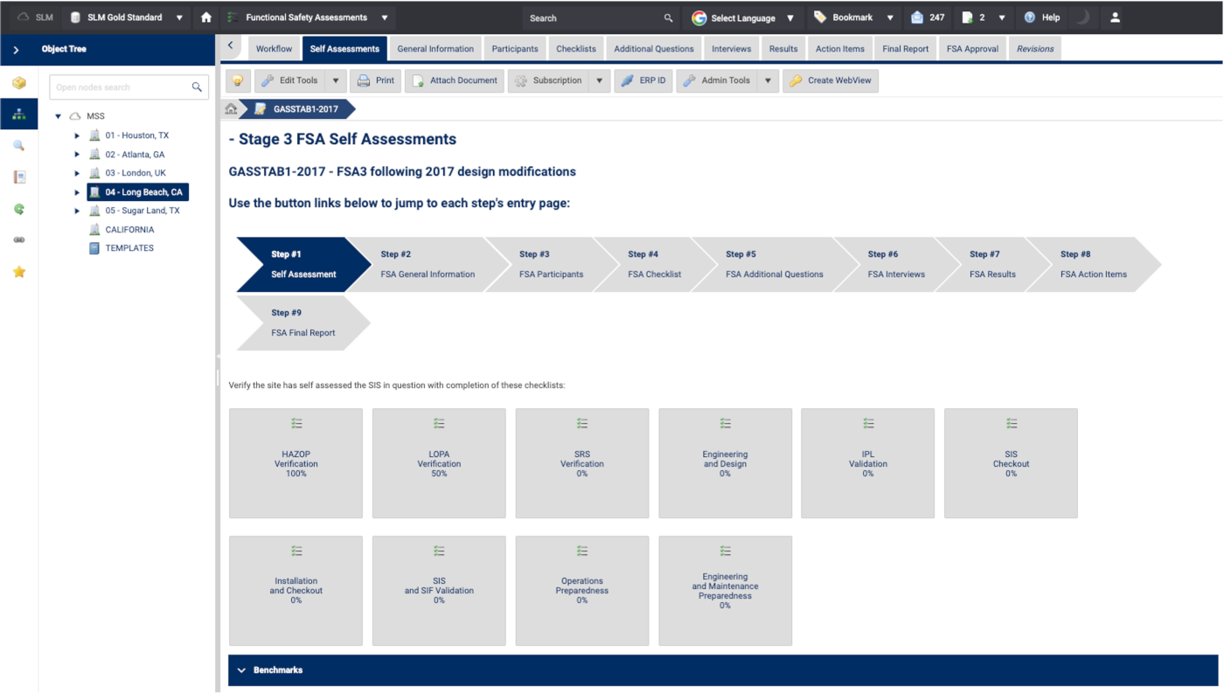Open the Edit Tools dropdown arrow
This screenshot has width=1224, height=693.
tap(336, 80)
